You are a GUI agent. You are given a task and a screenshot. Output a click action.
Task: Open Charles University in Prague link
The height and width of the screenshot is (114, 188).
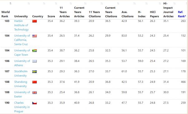(22, 107)
